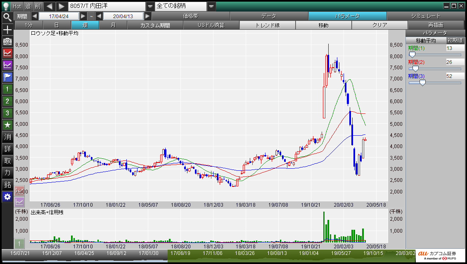Open the stock symbol 8057/T dropdown arrow
Viewport: 467px width, 264px height.
[150, 6]
